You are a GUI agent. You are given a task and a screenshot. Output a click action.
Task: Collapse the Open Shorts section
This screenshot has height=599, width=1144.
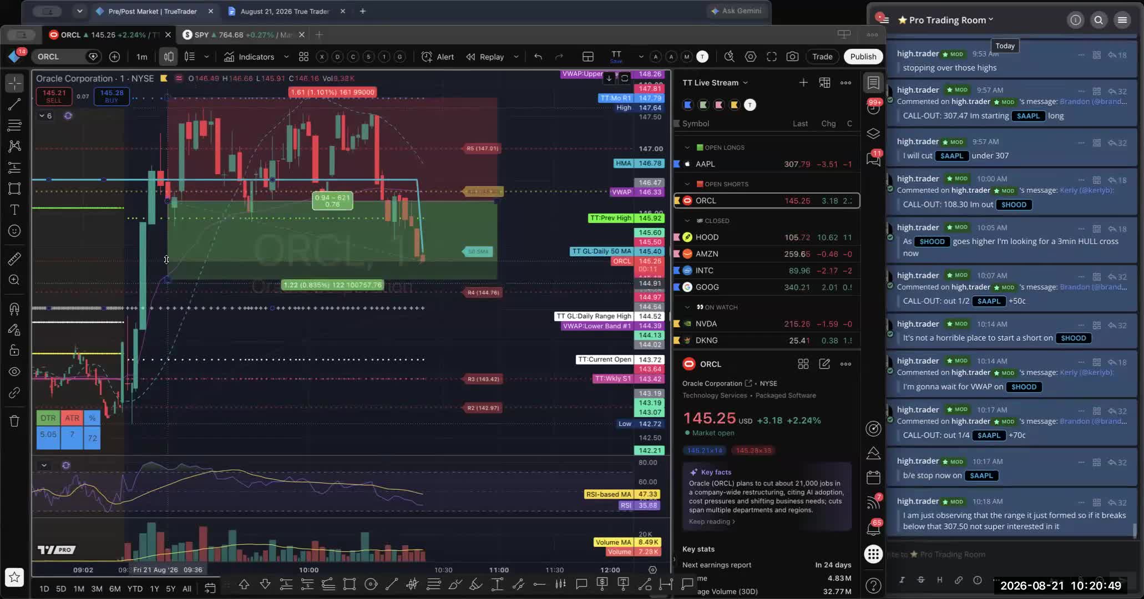[687, 184]
